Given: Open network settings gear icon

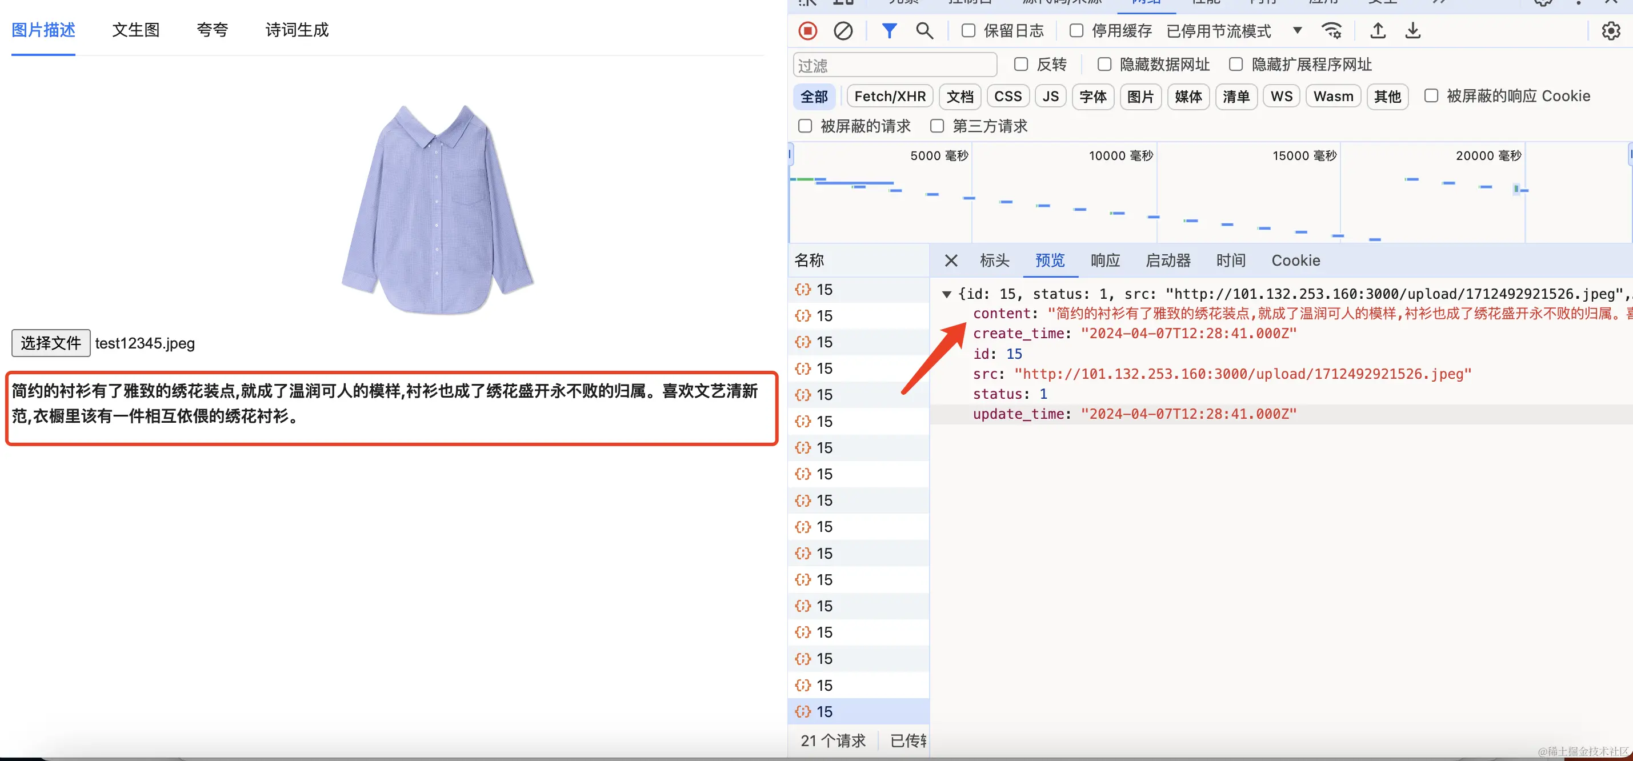Looking at the screenshot, I should click(1610, 30).
